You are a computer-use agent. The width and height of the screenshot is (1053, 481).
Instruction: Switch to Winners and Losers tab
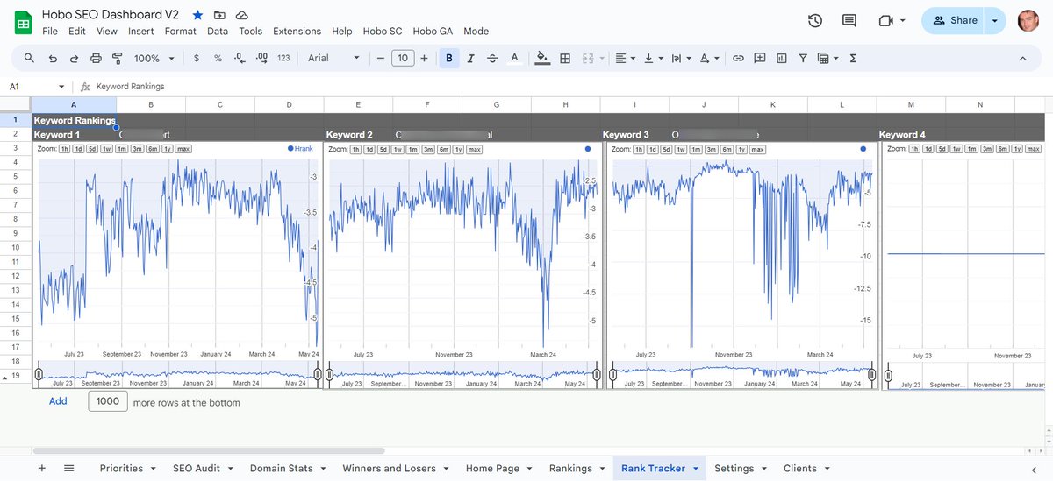396,469
